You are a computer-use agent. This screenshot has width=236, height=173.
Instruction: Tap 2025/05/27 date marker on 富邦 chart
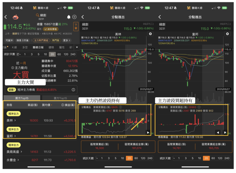(223, 89)
